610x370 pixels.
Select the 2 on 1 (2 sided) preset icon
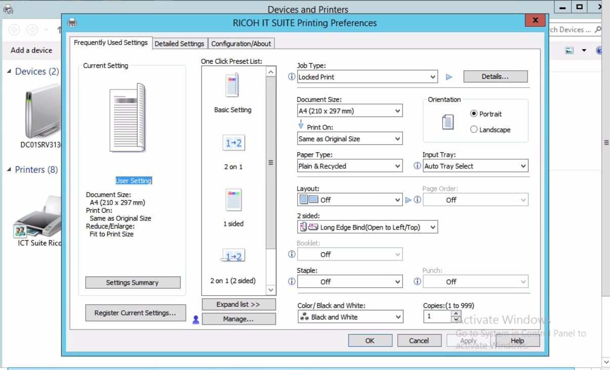233,256
